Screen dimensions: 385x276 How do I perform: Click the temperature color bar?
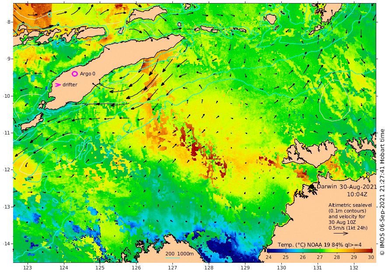pos(320,251)
